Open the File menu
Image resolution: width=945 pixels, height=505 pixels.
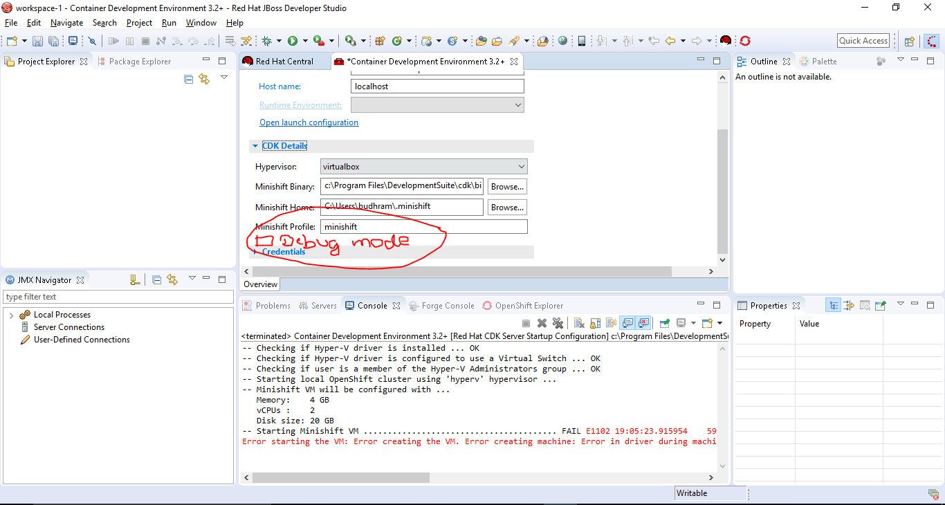click(x=11, y=23)
